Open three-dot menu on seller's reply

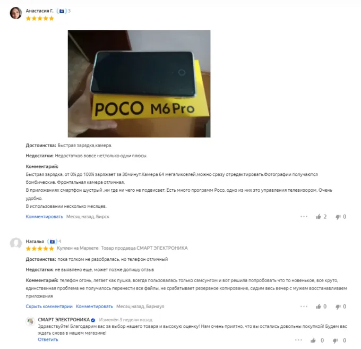click(x=298, y=340)
